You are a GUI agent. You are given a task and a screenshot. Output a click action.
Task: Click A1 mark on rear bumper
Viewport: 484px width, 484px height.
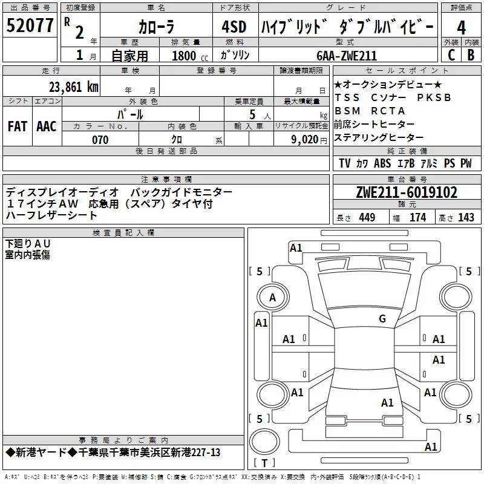(x=431, y=446)
